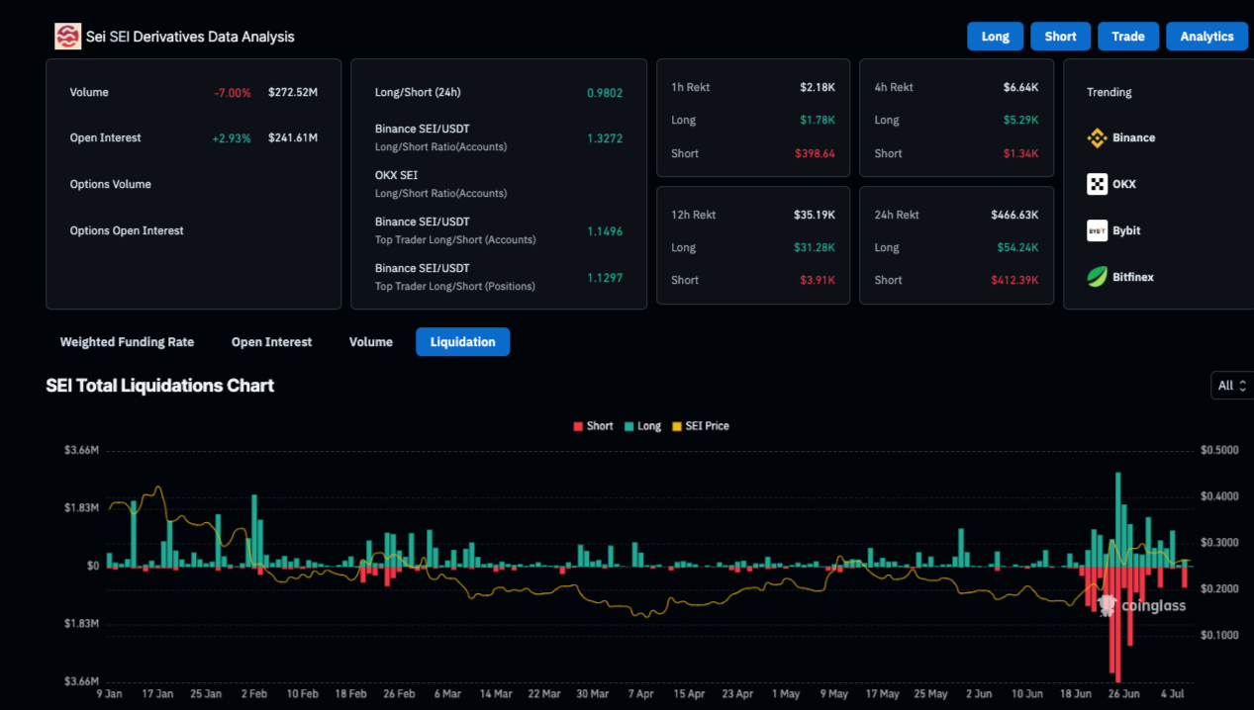Click the Bybit logo icon in Trending
The height and width of the screenshot is (710, 1254).
(x=1097, y=230)
